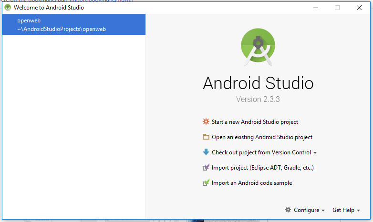Open the Get Help dropdown menu
This screenshot has height=222, width=373.
(346, 210)
